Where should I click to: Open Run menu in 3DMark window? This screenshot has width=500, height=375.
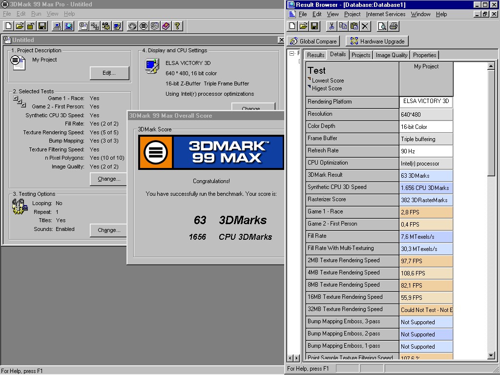coord(36,14)
